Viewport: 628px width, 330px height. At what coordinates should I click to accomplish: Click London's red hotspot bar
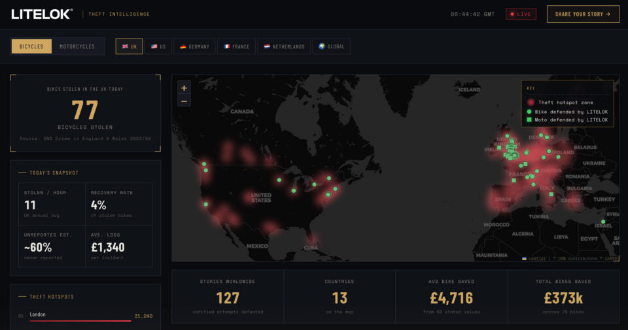point(80,321)
